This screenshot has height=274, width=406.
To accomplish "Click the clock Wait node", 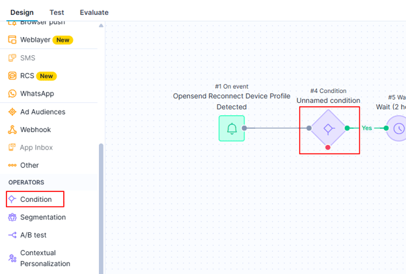I will (x=398, y=128).
